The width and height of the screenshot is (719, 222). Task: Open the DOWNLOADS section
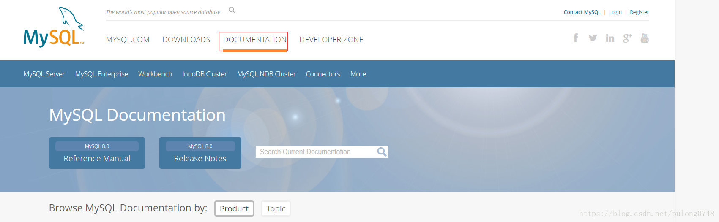[186, 40]
